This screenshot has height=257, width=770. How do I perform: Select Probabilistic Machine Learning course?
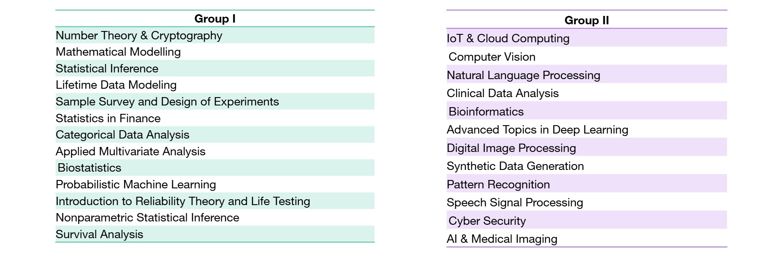[136, 185]
